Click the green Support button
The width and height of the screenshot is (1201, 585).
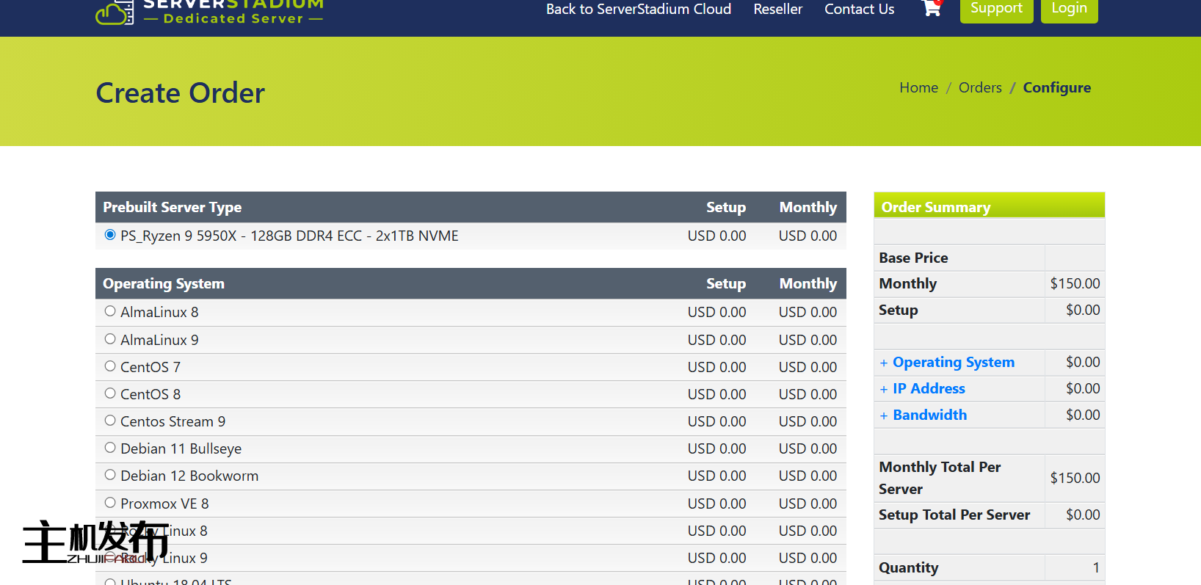click(x=996, y=10)
